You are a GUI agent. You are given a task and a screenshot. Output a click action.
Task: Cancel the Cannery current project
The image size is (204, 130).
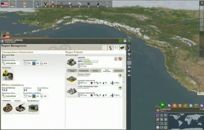point(120,59)
